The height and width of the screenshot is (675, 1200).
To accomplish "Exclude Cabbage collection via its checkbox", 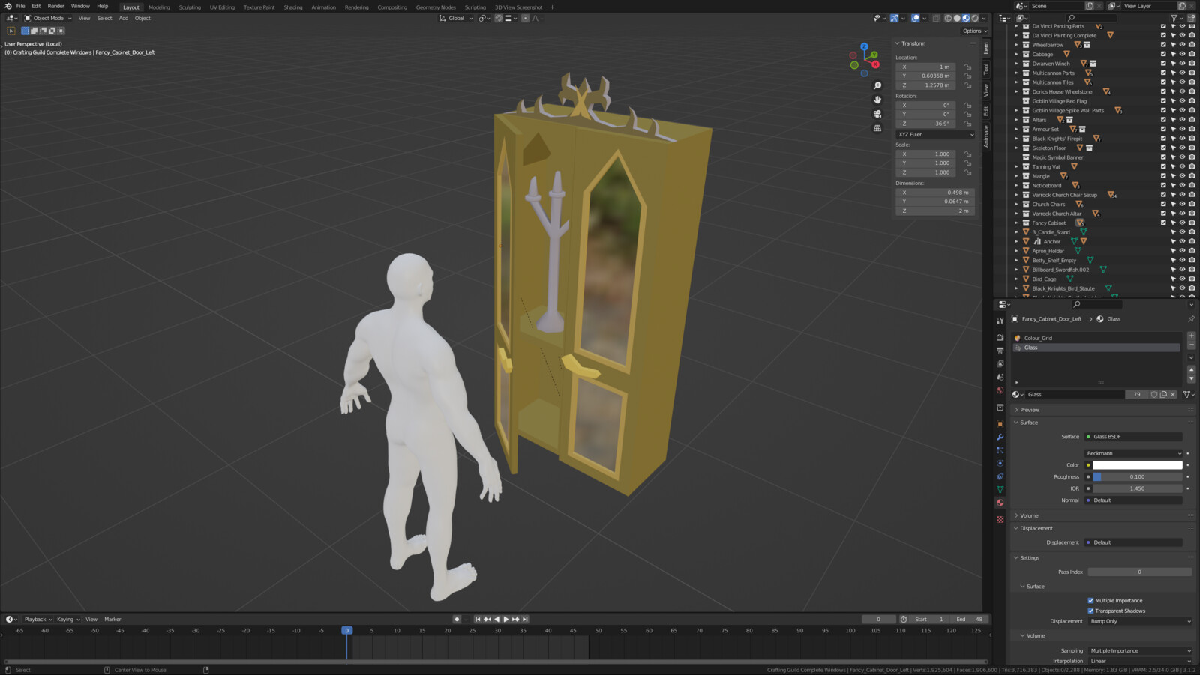I will [x=1163, y=54].
